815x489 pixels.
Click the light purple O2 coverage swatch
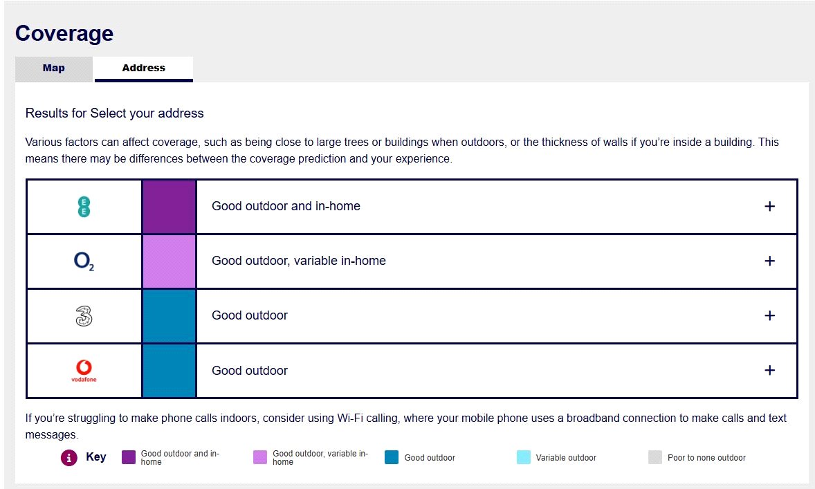pos(169,261)
